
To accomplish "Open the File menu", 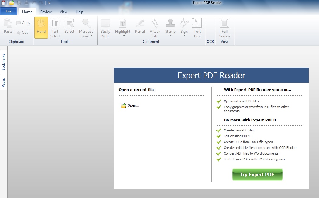I will coord(9,11).
